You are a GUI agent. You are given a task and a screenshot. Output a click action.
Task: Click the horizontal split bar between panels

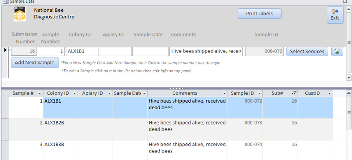(x=177, y=88)
